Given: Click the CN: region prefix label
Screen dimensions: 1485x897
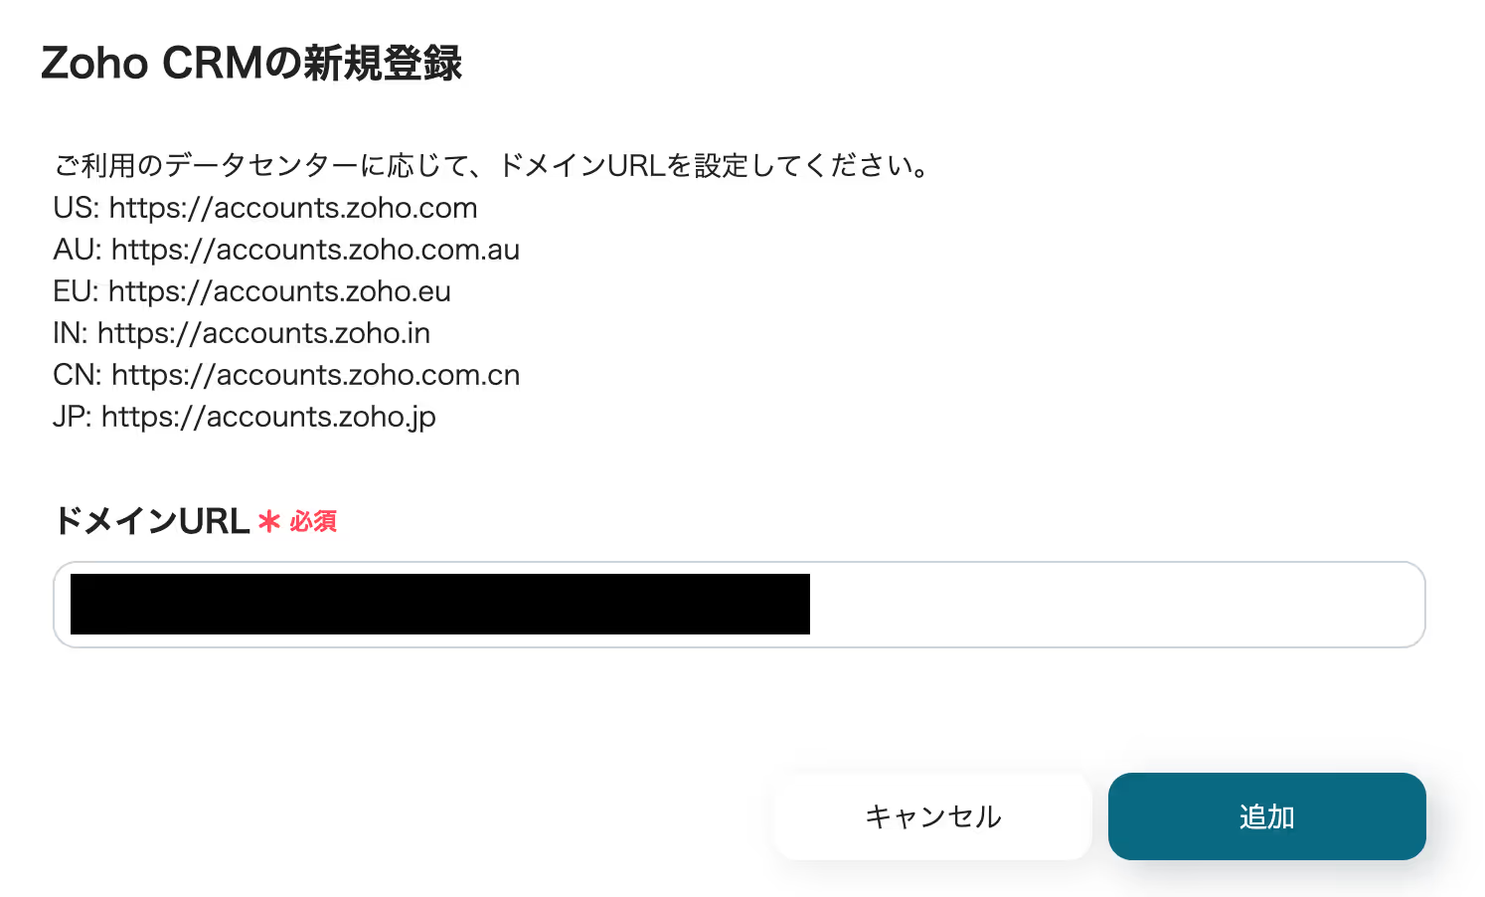Looking at the screenshot, I should tap(78, 375).
